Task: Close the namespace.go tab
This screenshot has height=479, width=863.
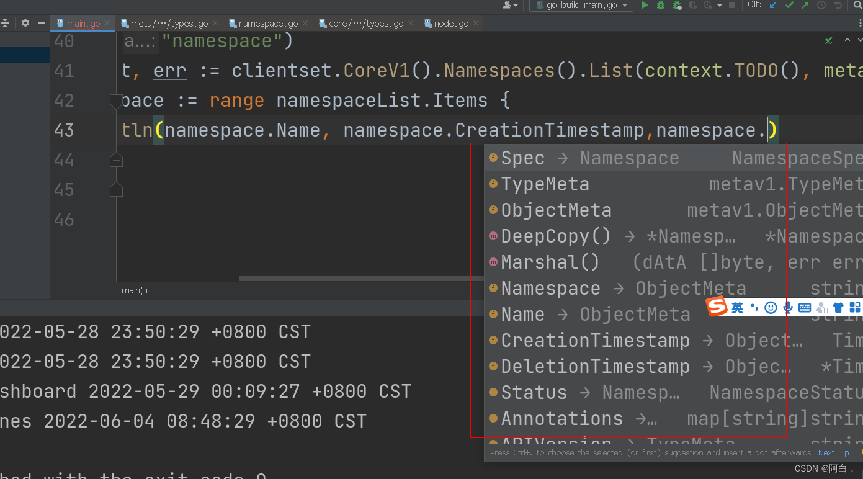Action: (306, 24)
